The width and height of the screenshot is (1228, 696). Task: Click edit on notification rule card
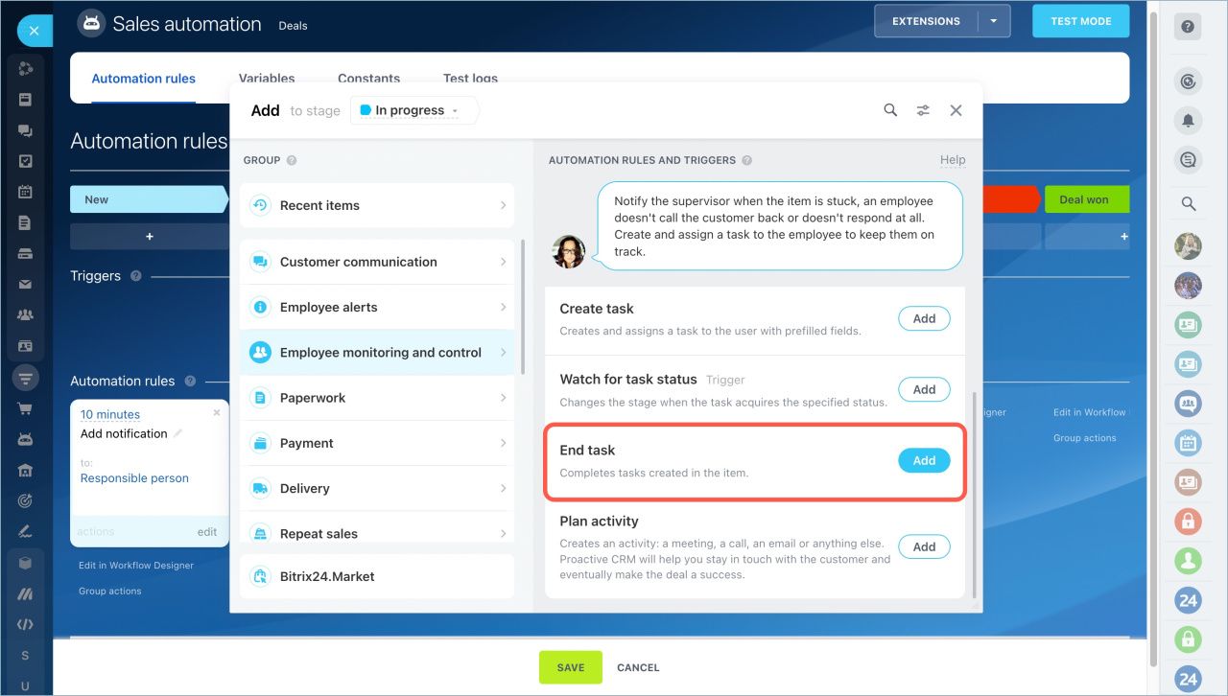coord(207,532)
